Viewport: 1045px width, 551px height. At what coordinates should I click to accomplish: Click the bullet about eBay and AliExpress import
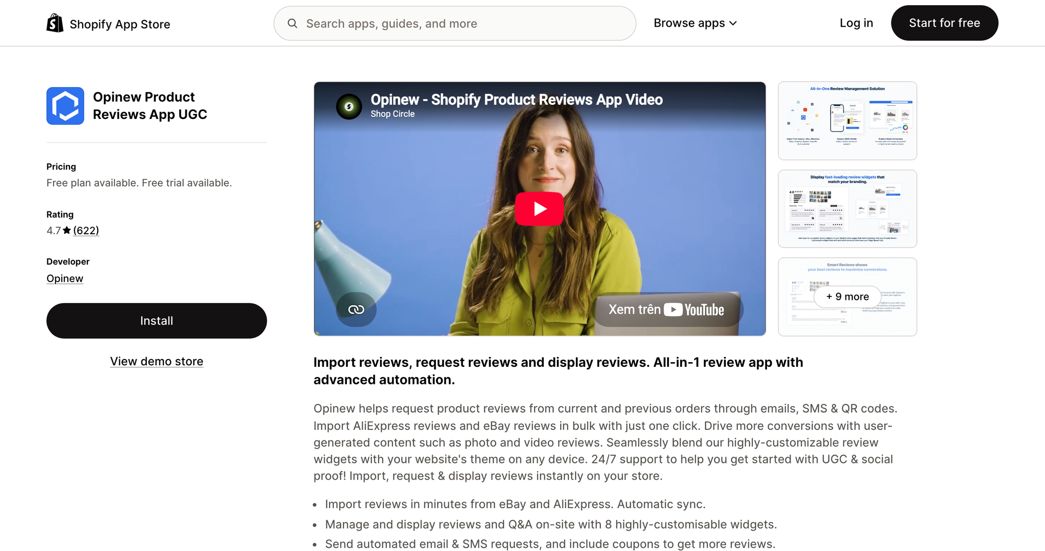pos(515,504)
